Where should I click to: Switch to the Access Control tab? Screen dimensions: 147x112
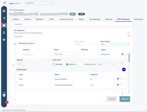pos(66,19)
